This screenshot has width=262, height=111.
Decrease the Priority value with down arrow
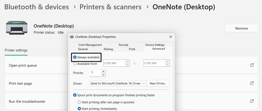tap(103, 75)
